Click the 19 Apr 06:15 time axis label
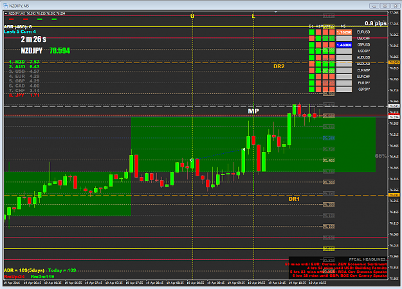402x289 pixels. pos(32,283)
